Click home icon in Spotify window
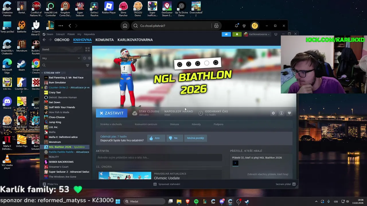Screen dimensions: 367x206 coord(125,26)
